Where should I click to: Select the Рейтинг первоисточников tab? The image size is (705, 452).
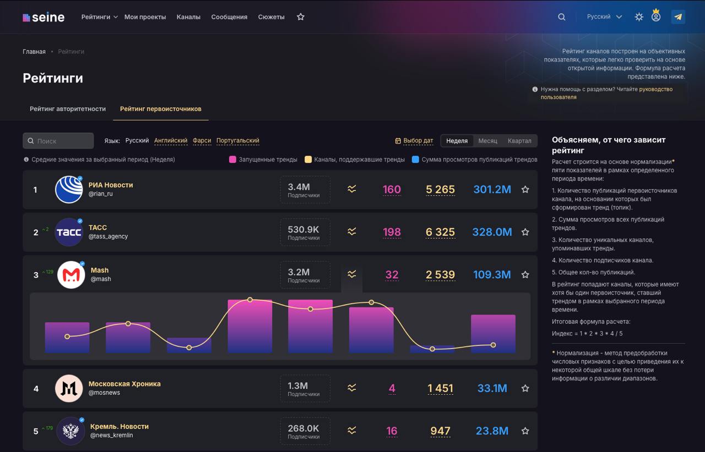[x=161, y=109]
